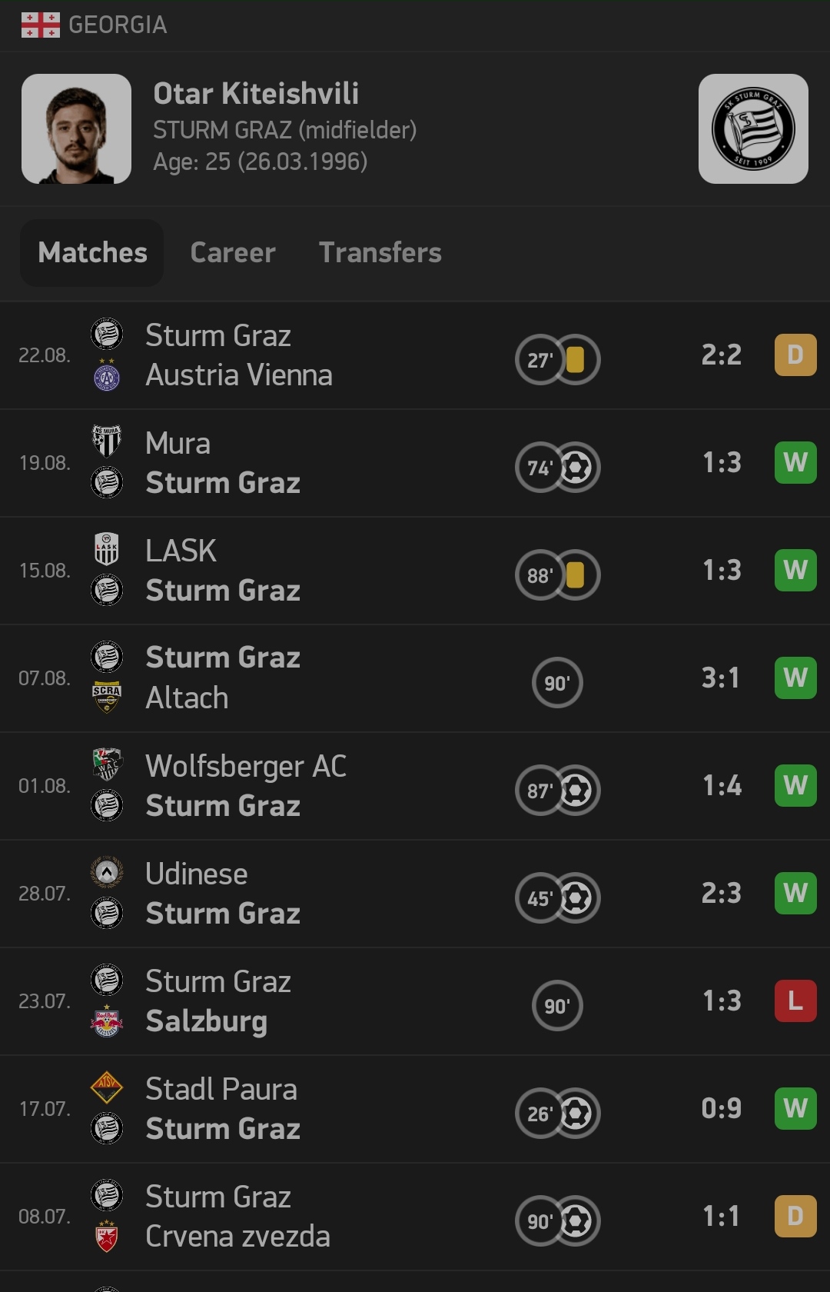Tap the red L result badge
Image resolution: width=830 pixels, height=1292 pixels.
pos(795,1001)
